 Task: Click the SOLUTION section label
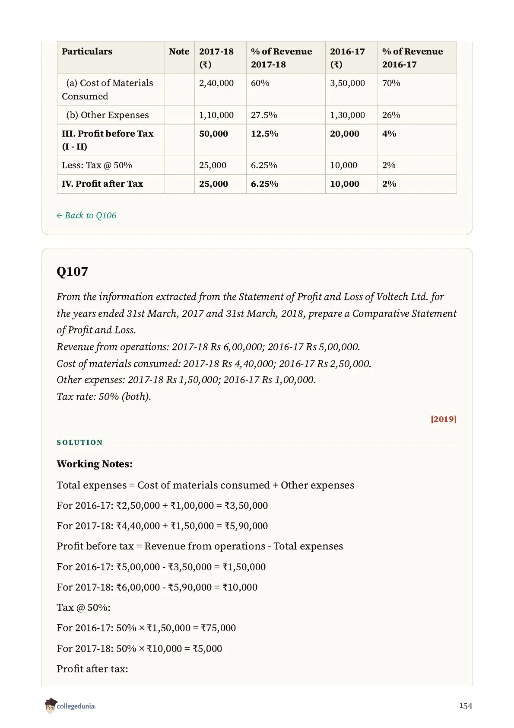pos(80,442)
